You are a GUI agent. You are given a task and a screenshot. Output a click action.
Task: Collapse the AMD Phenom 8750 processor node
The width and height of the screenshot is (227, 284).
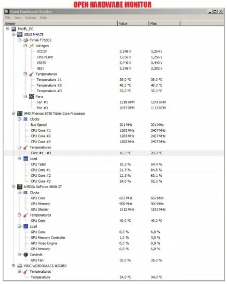point(13,114)
